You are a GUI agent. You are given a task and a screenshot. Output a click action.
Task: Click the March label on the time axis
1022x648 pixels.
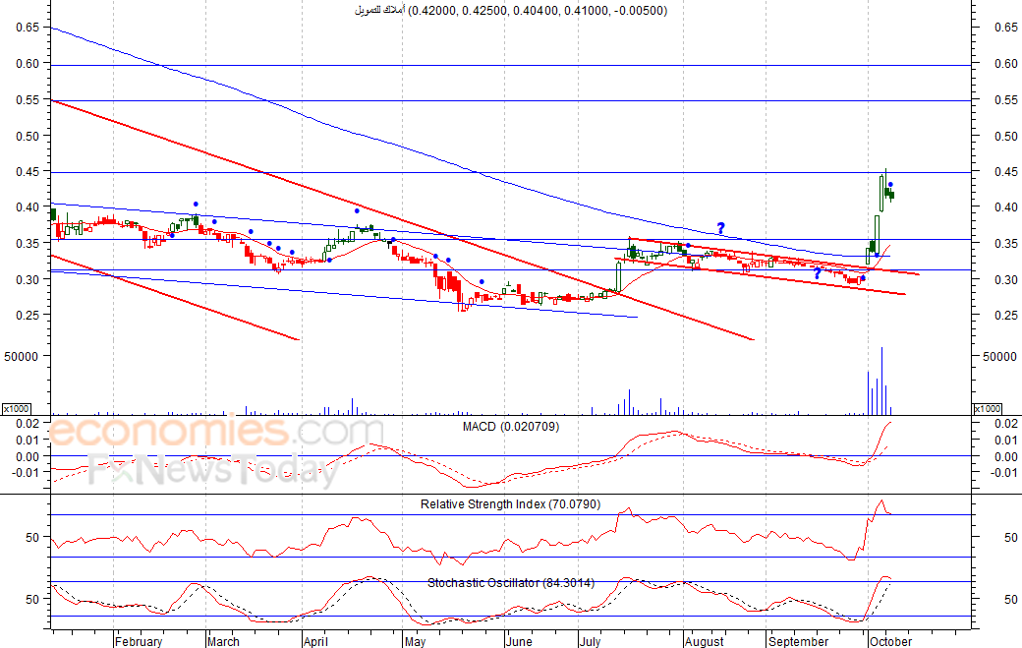224,641
